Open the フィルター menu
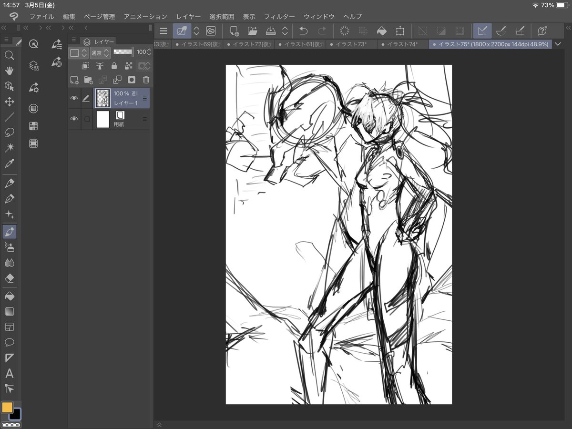Screen dimensions: 572x429 279,17
